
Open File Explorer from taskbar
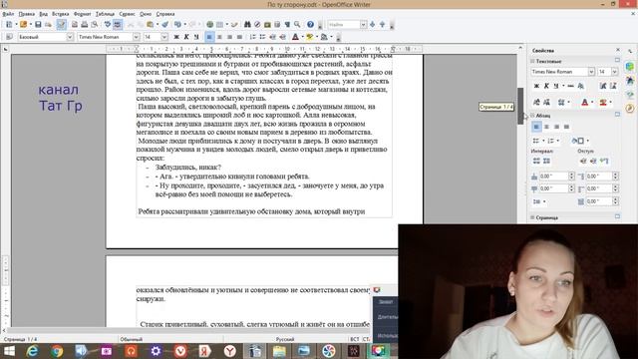(279, 351)
